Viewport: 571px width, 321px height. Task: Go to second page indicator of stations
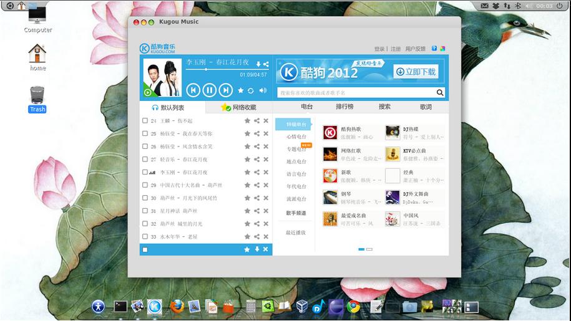[369, 249]
